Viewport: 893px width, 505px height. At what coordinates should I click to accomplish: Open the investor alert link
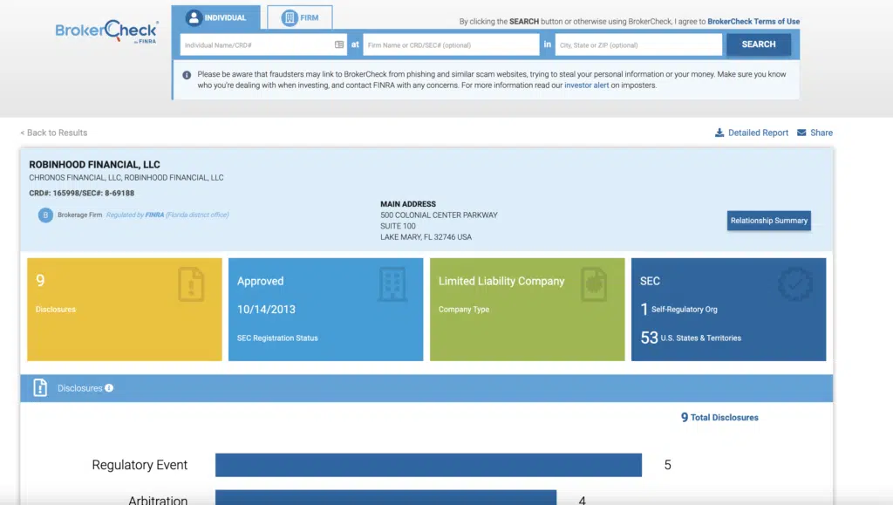(x=587, y=85)
